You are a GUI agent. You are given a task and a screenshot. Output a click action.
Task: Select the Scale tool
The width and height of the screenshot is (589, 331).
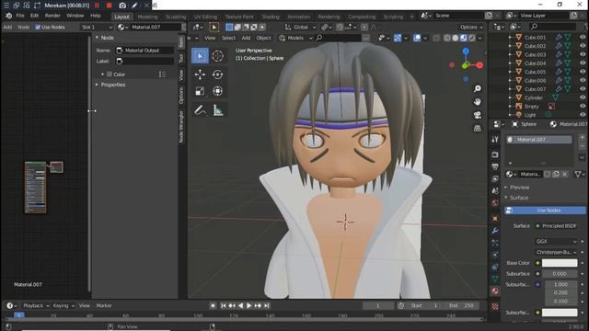click(x=200, y=91)
